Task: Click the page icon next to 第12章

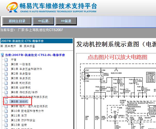Action: tap(6, 120)
